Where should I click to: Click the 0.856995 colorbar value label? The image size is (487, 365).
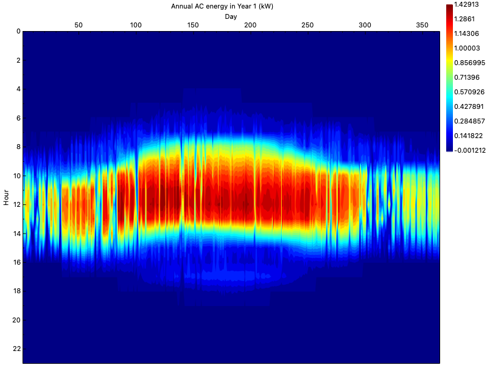click(469, 63)
